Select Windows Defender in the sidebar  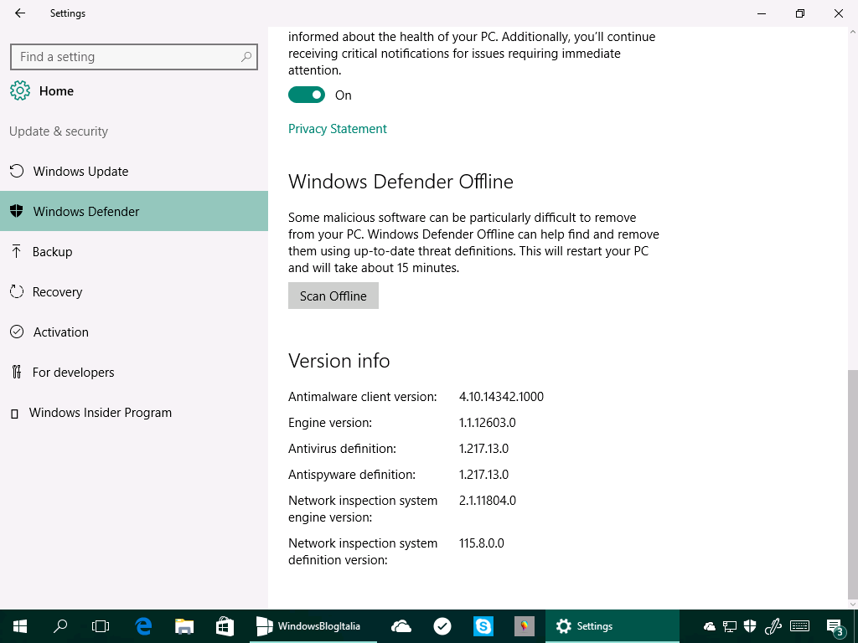(134, 211)
